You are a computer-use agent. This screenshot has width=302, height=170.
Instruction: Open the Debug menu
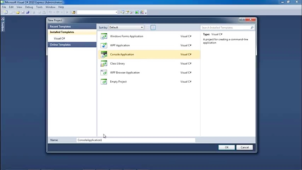coord(29,7)
